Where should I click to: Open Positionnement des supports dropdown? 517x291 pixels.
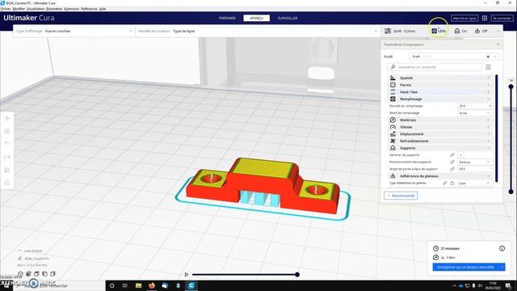(475, 162)
